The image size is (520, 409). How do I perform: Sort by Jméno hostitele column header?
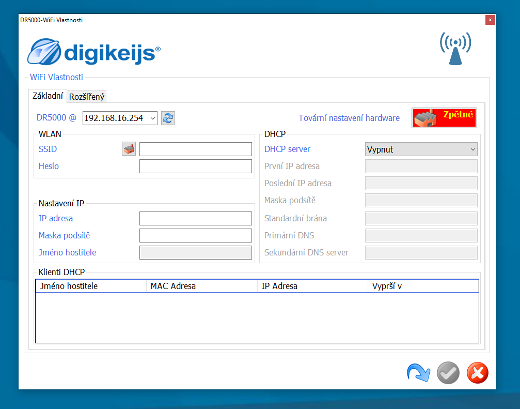click(91, 286)
